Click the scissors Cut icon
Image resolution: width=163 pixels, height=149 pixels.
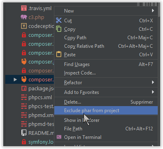tap(59, 20)
